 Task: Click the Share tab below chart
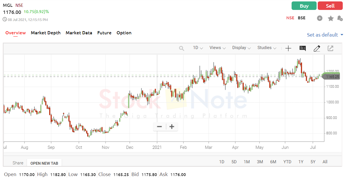(18, 163)
